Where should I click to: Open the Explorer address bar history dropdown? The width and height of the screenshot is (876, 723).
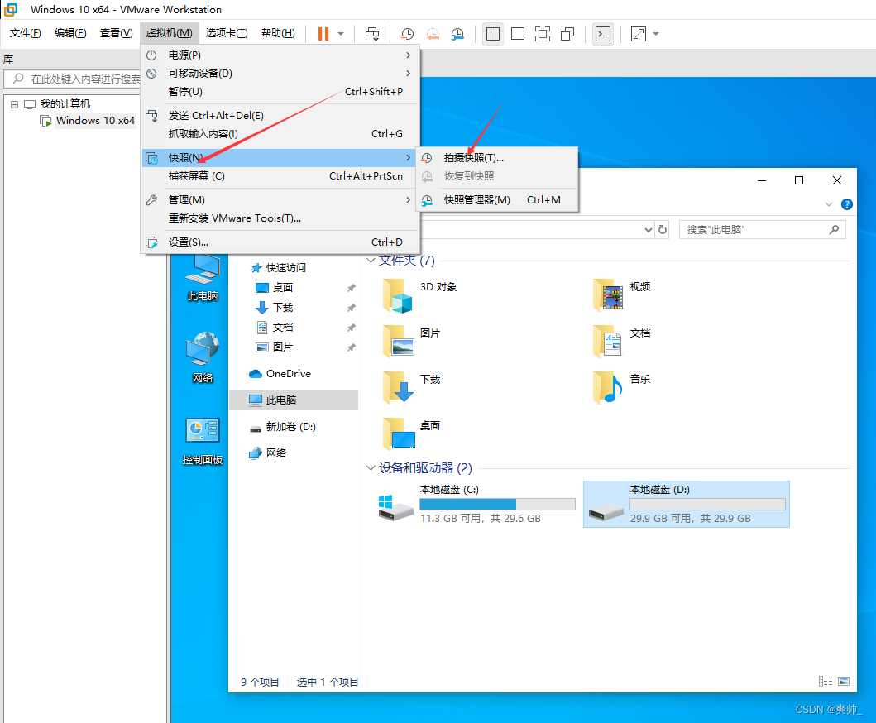coord(648,230)
